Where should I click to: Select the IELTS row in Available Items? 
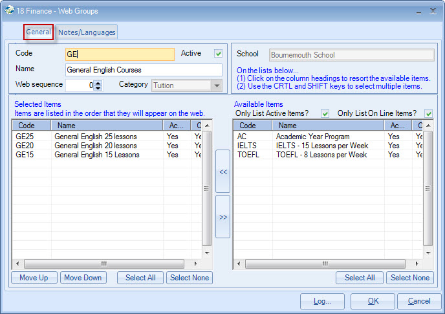point(323,146)
